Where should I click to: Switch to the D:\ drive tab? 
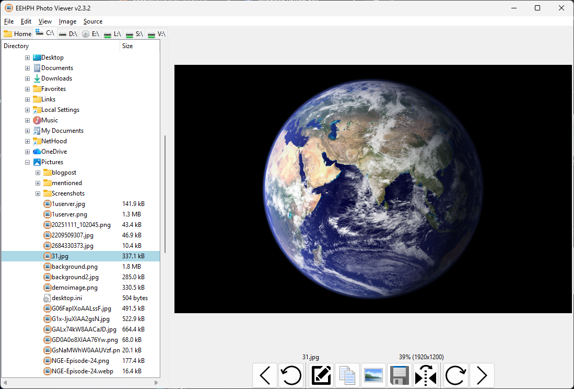tap(68, 34)
